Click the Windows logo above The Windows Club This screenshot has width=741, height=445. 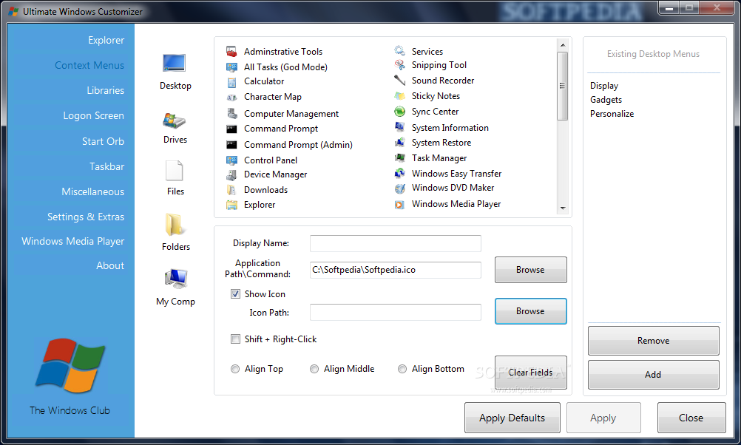coord(70,366)
